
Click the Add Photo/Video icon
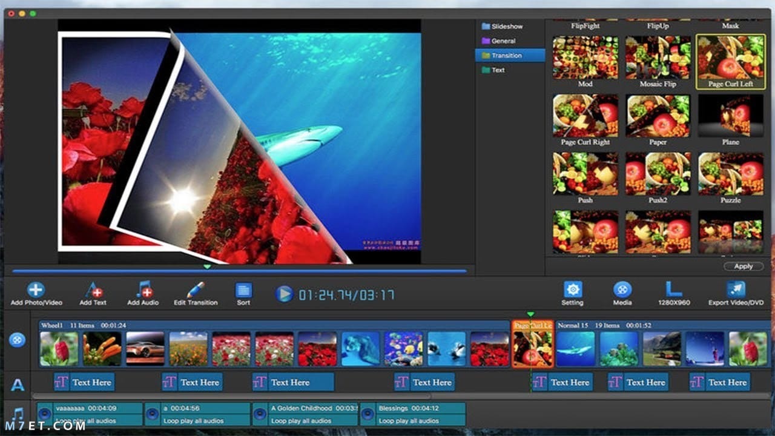[36, 289]
